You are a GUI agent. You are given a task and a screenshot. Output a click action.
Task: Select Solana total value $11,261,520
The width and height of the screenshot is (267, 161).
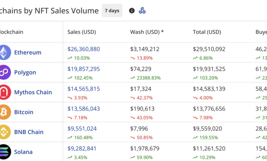pos(209,149)
